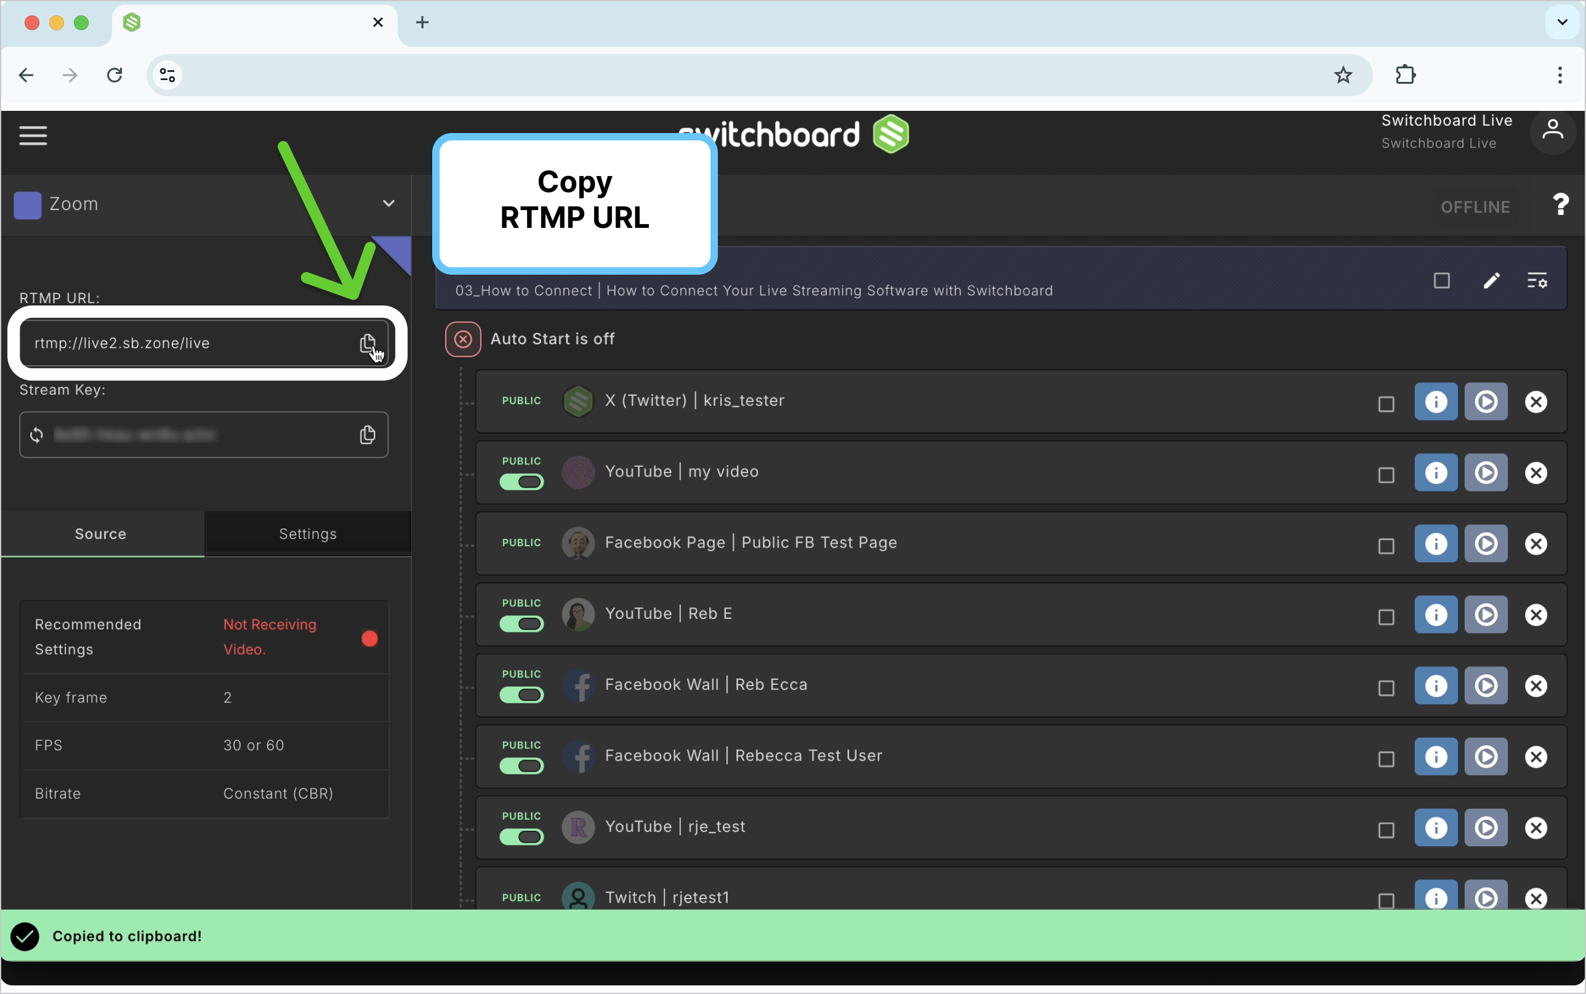Remove the Facebook Wall Reb Ecca destination
Viewport: 1586px width, 994px height.
pyautogui.click(x=1536, y=685)
